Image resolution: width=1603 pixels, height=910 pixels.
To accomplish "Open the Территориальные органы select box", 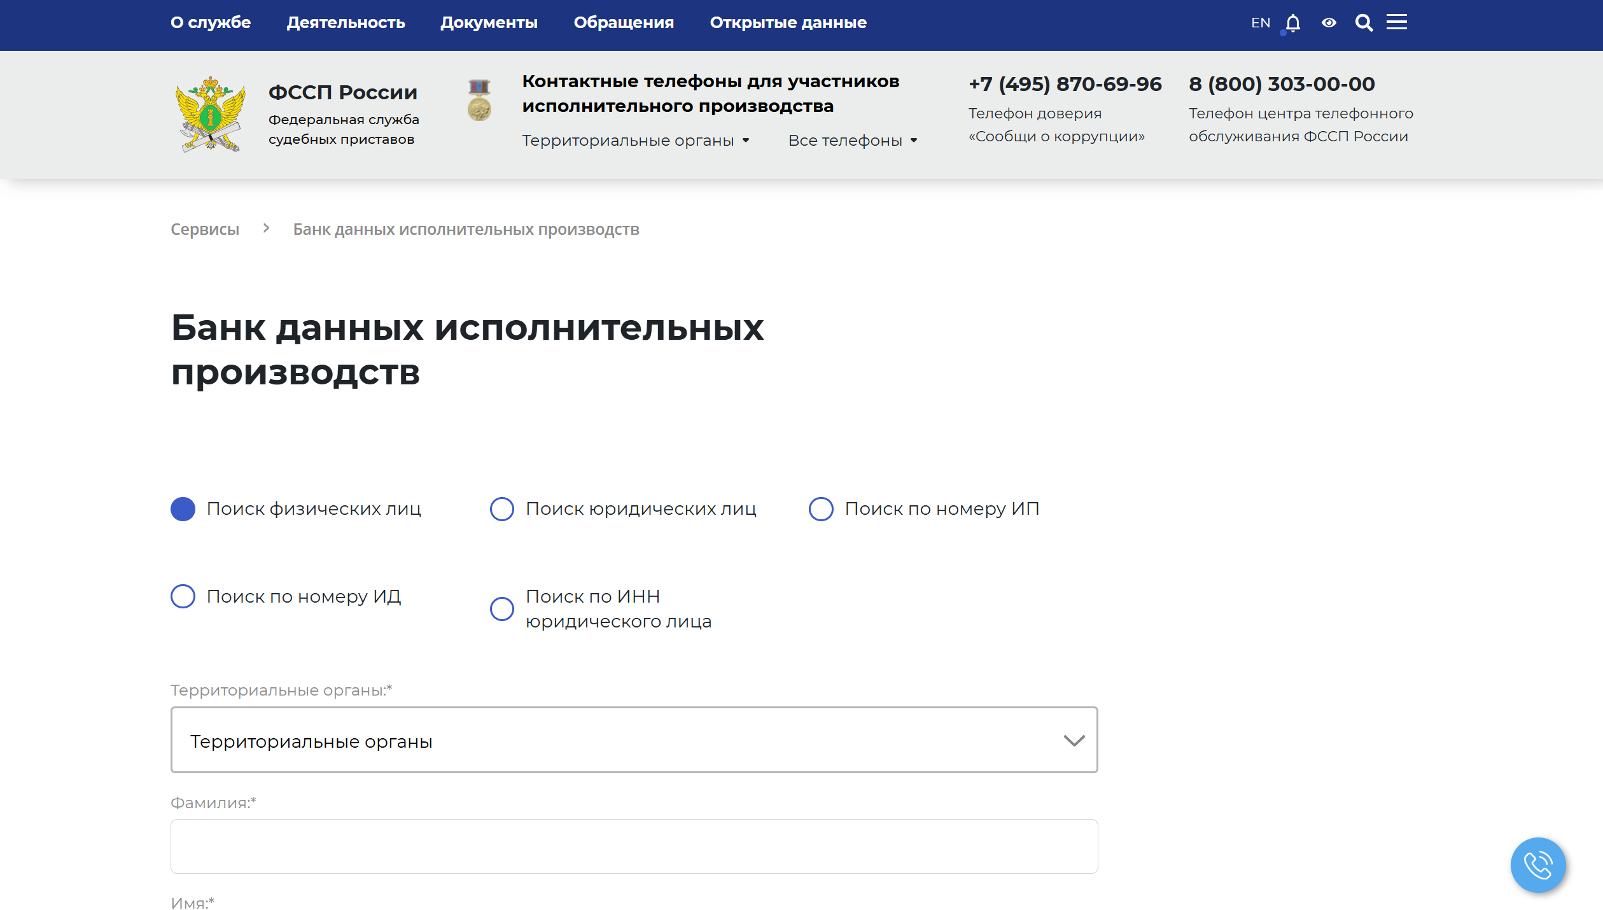I will (x=634, y=740).
